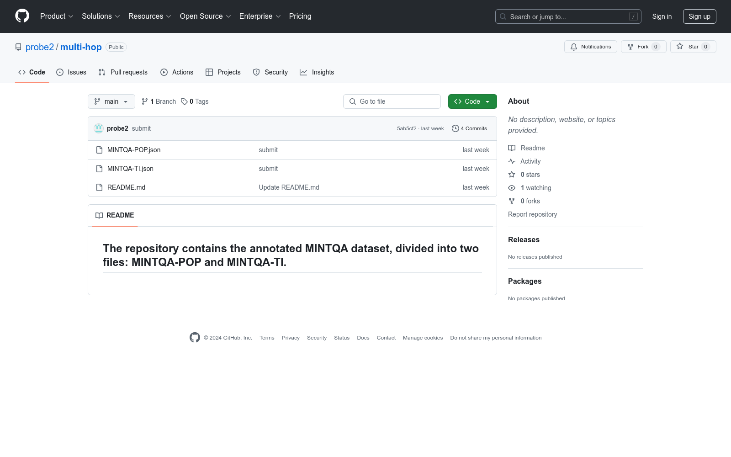Viewport: 731px width, 457px height.
Task: Open the Insights tab
Action: (x=317, y=72)
